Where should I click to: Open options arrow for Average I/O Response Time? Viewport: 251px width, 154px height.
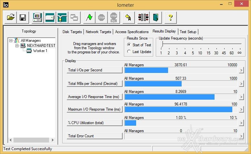click(x=241, y=97)
